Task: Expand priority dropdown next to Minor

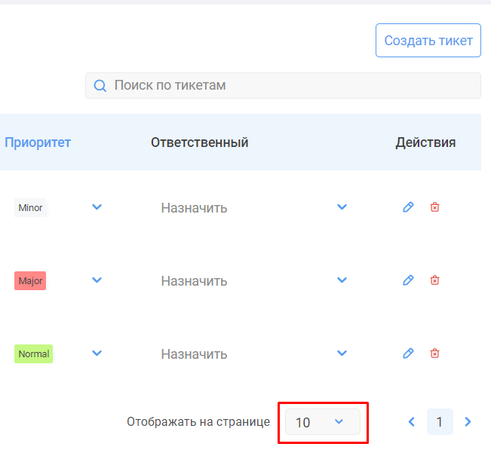Action: pos(97,207)
